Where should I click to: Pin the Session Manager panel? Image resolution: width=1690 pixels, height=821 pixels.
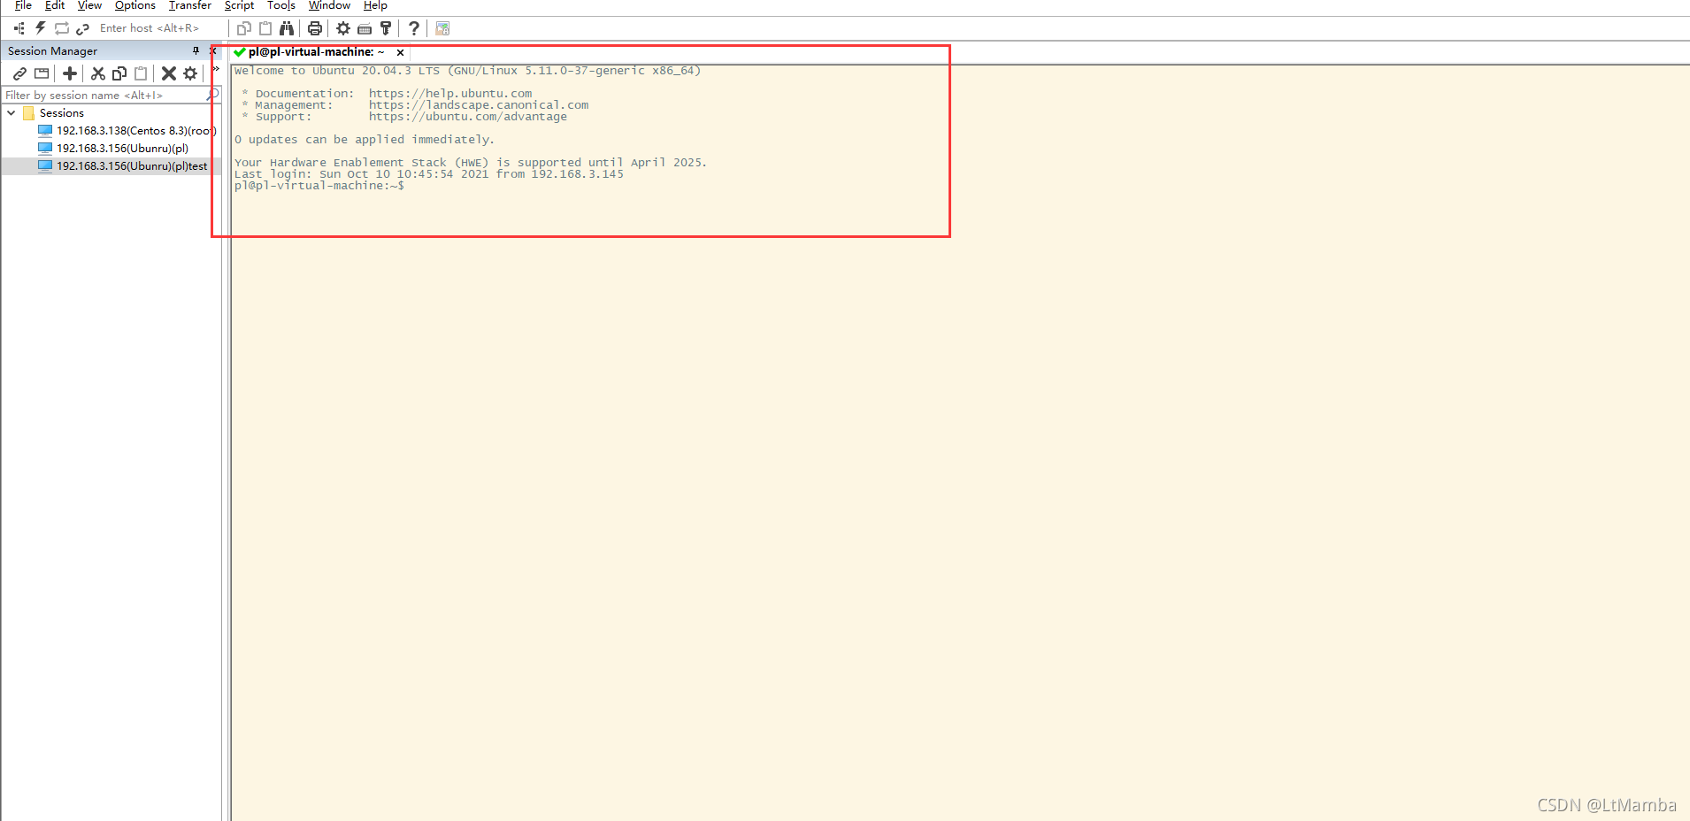point(196,51)
